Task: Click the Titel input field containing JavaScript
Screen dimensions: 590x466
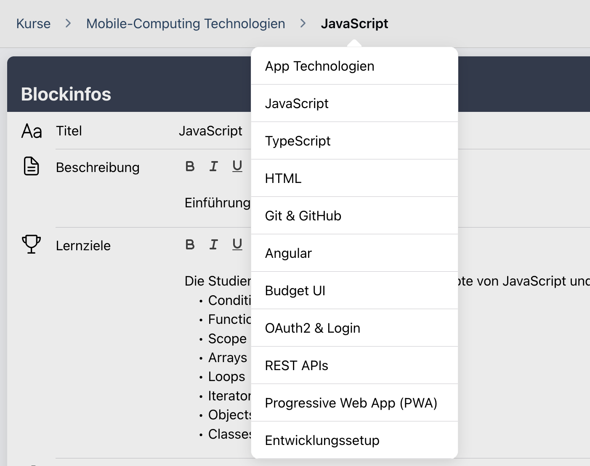Action: (210, 131)
